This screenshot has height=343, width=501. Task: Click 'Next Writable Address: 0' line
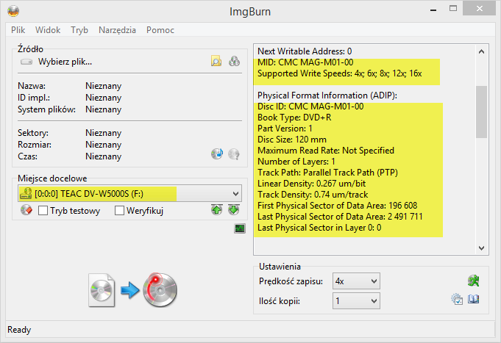(x=305, y=51)
